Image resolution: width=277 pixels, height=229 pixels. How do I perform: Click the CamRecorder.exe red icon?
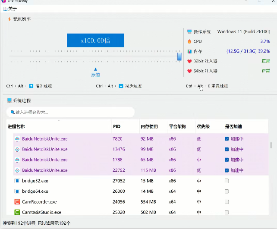(17, 202)
